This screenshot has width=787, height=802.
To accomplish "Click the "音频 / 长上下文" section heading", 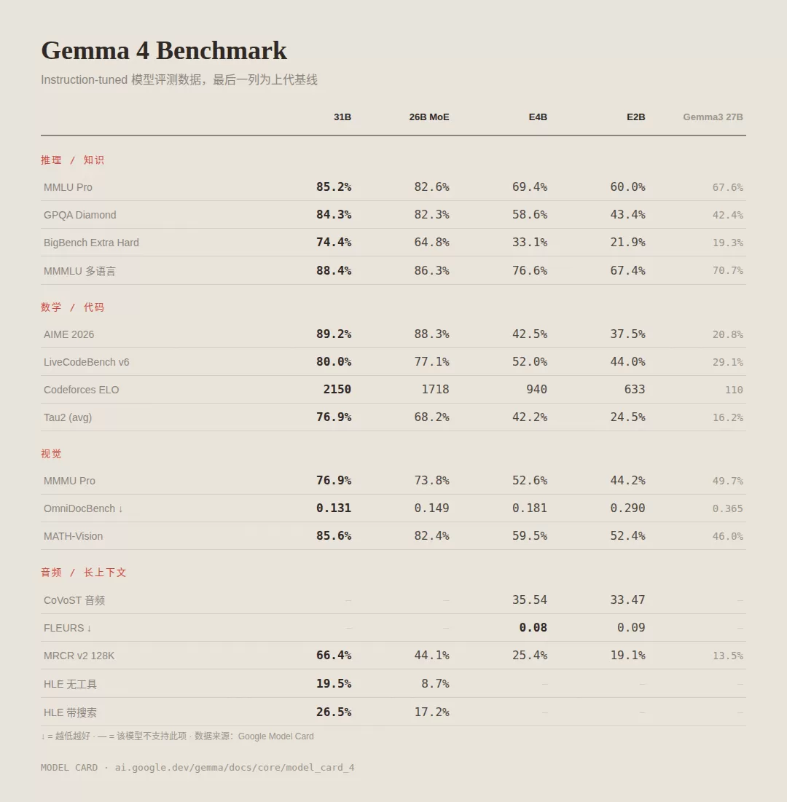I will coord(83,573).
